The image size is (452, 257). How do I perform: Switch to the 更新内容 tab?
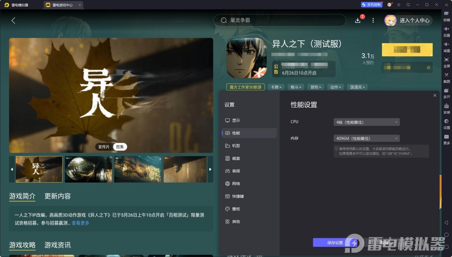(x=57, y=196)
